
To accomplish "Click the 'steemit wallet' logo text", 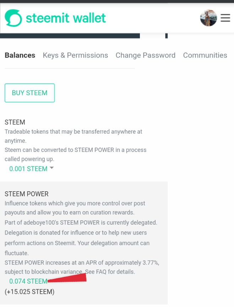I will pyautogui.click(x=66, y=18).
